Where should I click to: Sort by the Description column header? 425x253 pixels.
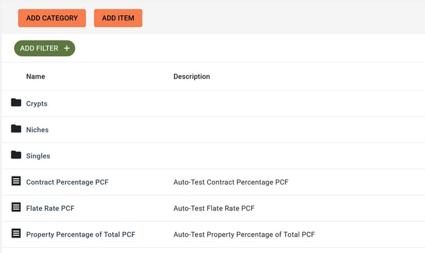pyautogui.click(x=192, y=77)
